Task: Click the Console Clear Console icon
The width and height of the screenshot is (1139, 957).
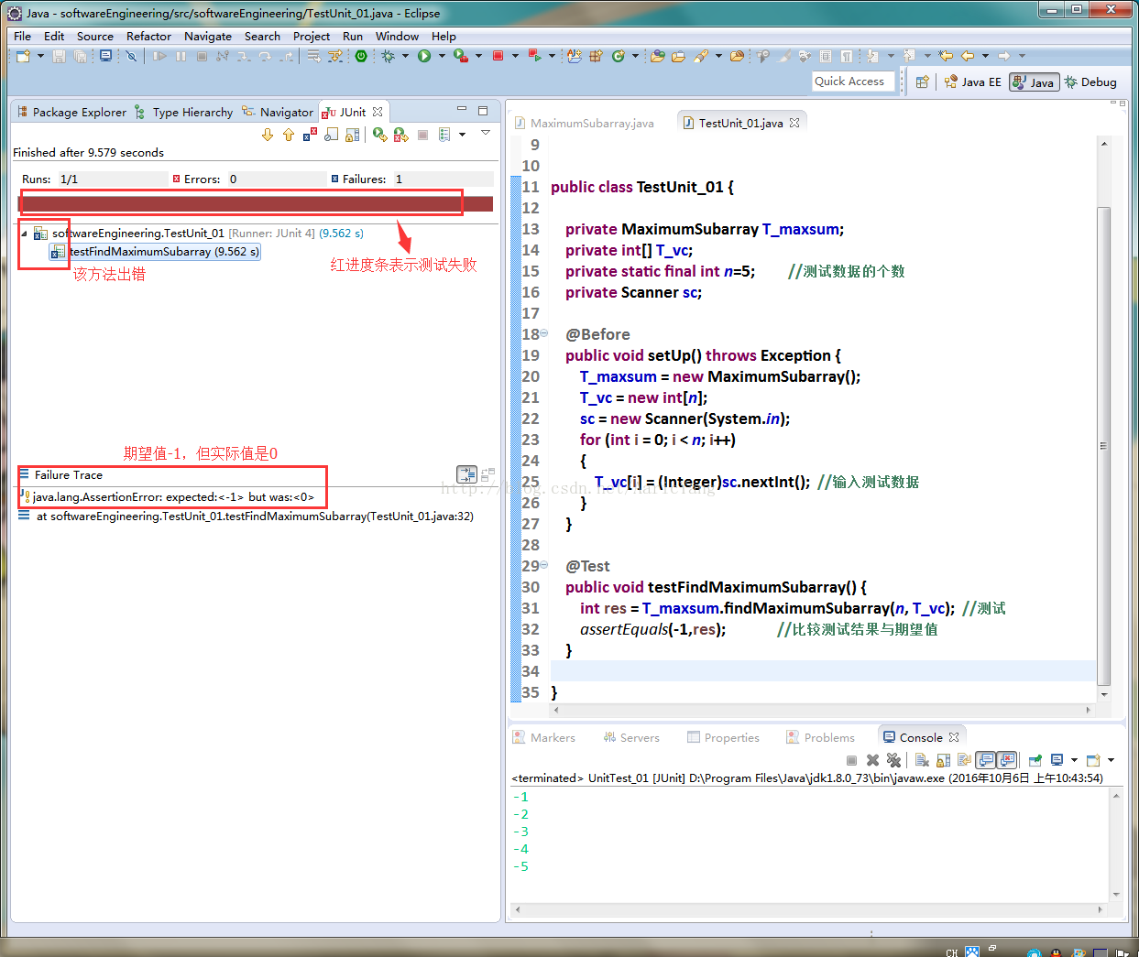Action: click(922, 760)
